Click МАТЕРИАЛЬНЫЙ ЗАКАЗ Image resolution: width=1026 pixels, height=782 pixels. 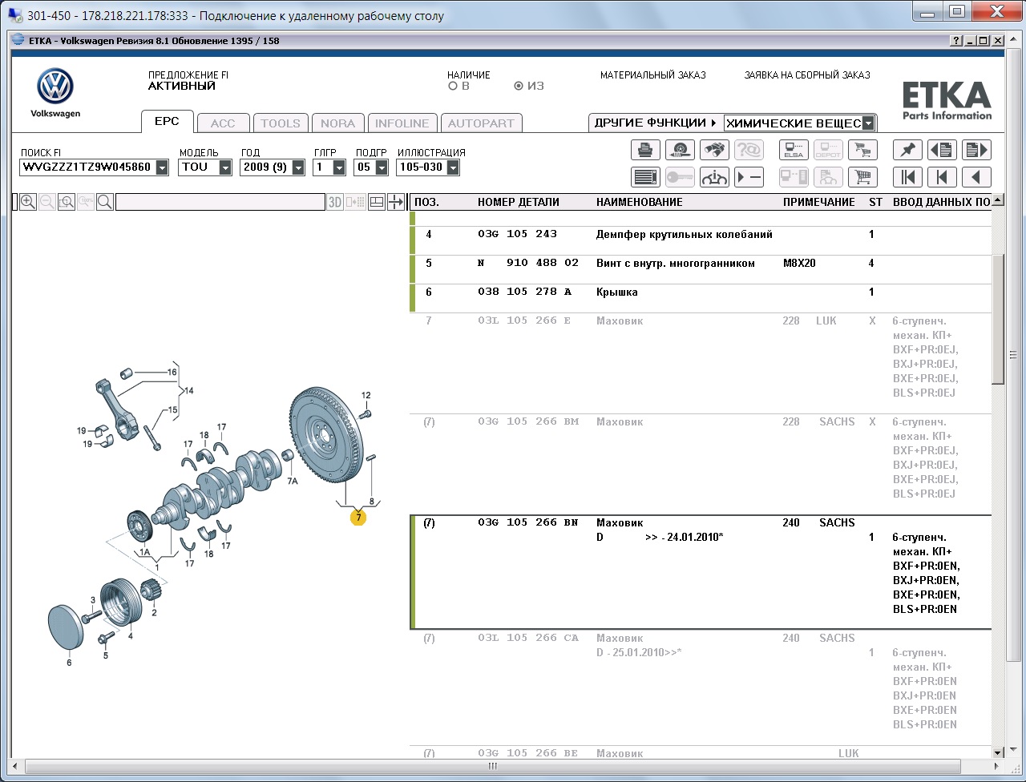(x=653, y=75)
